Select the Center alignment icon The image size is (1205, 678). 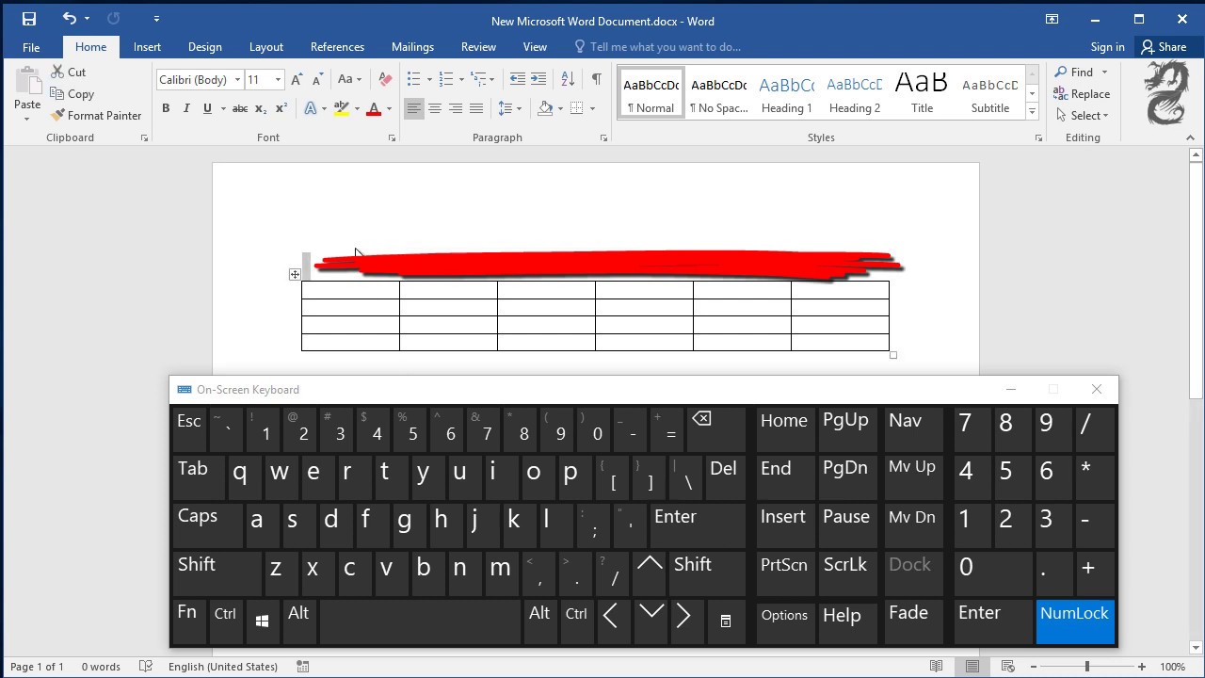435,108
